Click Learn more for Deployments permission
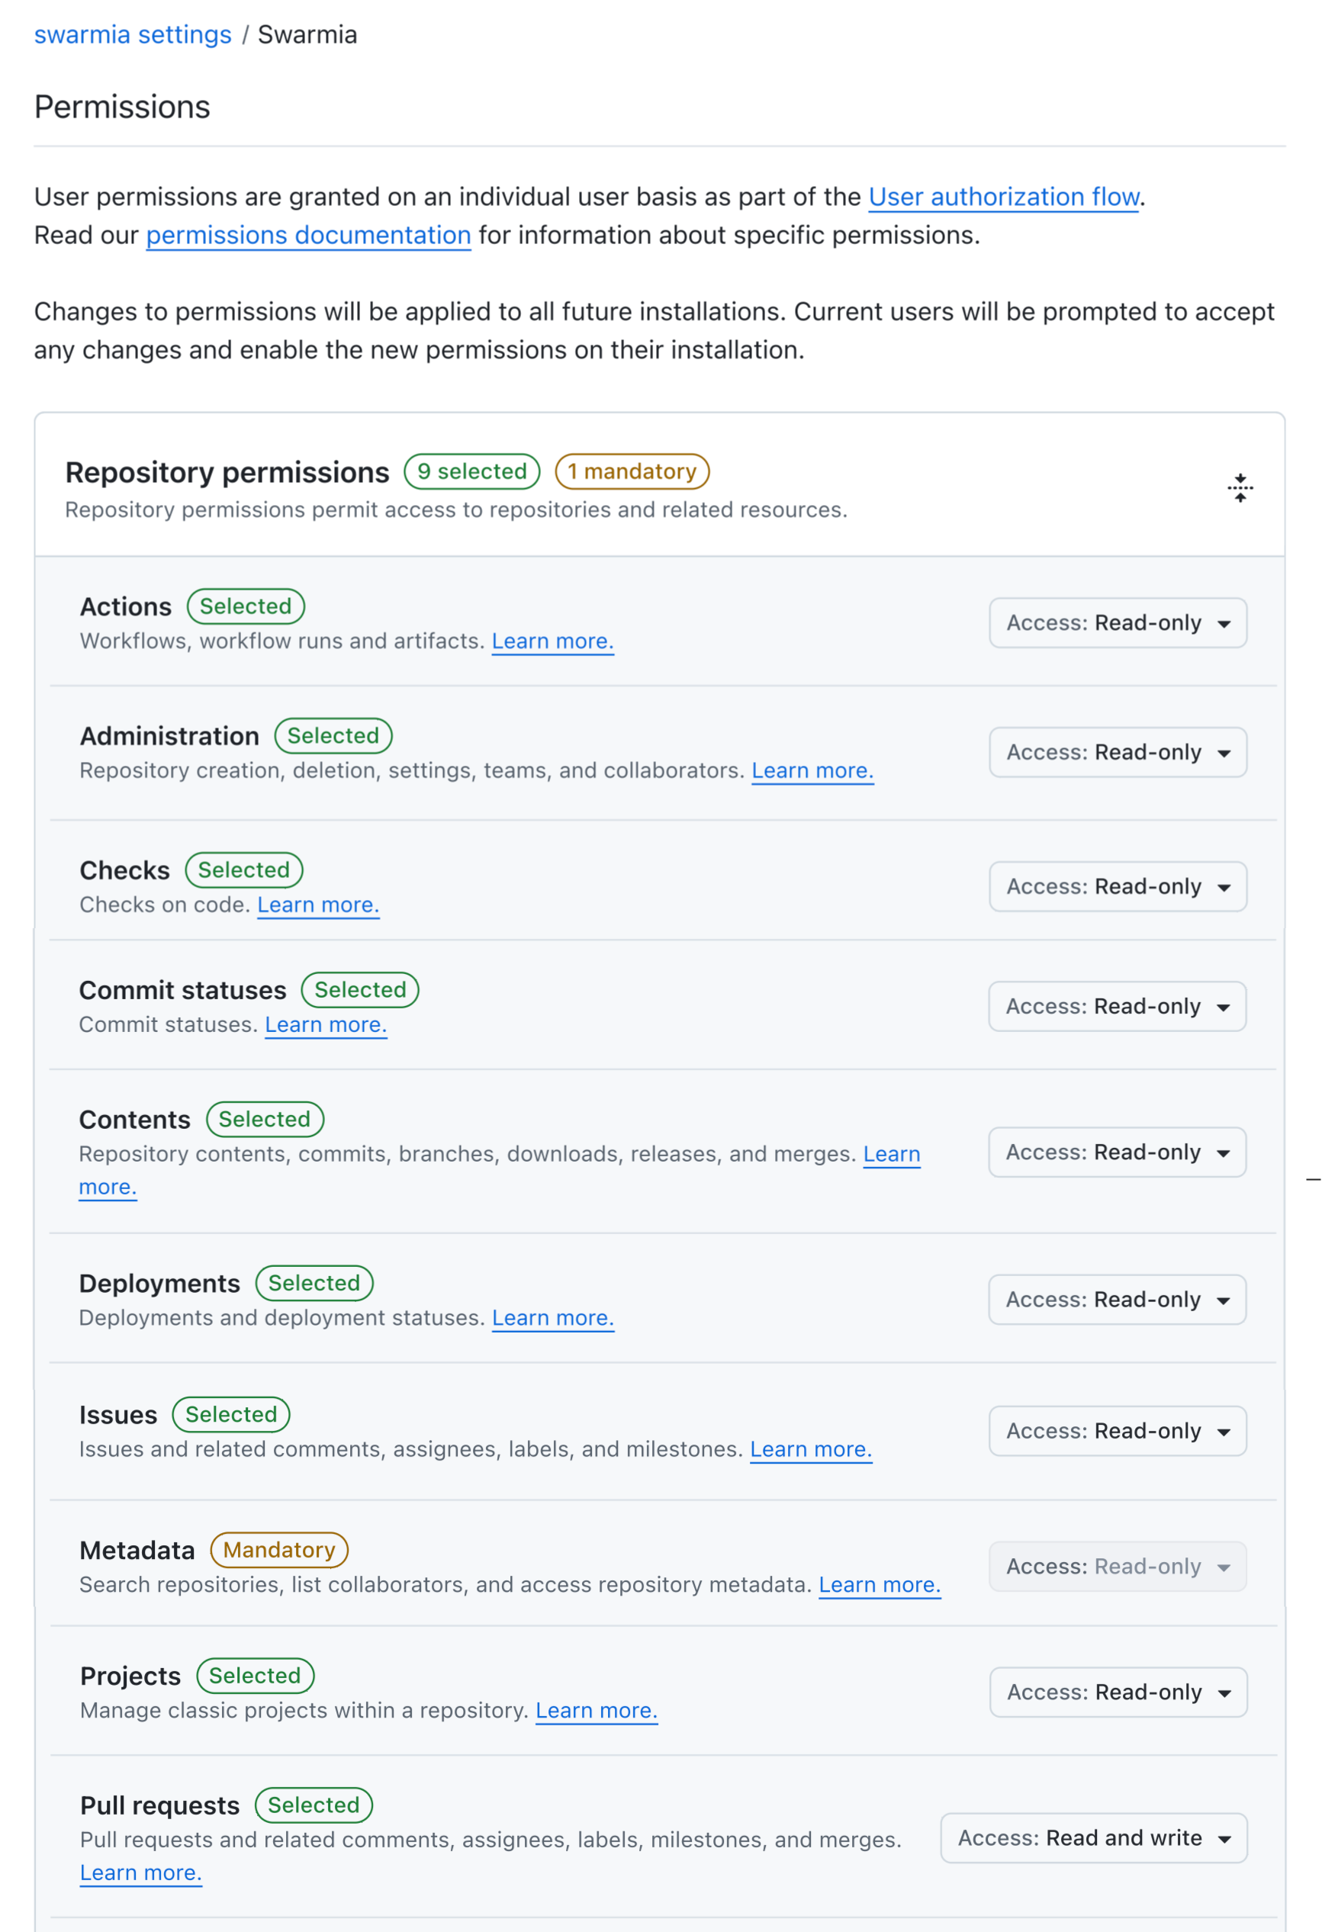Image resolution: width=1322 pixels, height=1932 pixels. pyautogui.click(x=553, y=1318)
